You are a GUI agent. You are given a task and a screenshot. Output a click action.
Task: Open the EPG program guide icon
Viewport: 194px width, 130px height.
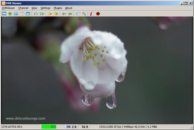[x=28, y=14]
